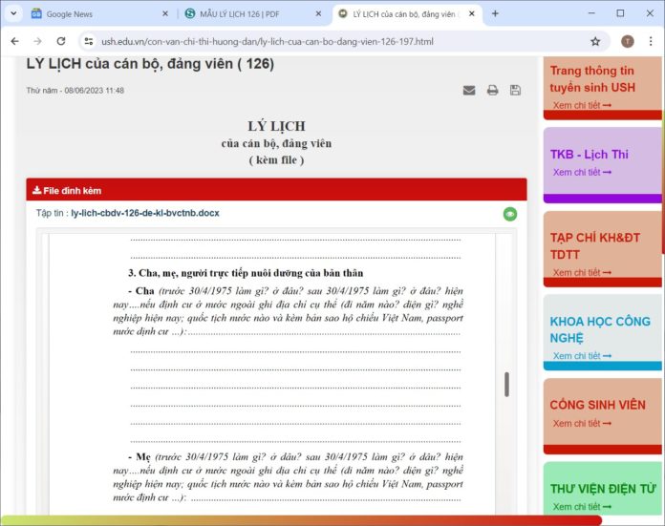Open 'Xem chi tiết' under TKB - Lịch Thi
The height and width of the screenshot is (526, 665).
pos(581,173)
